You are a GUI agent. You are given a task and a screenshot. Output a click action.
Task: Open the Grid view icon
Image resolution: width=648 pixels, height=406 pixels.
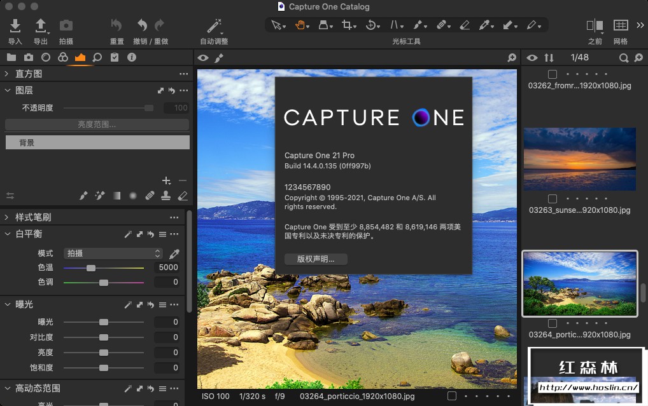[x=621, y=26]
